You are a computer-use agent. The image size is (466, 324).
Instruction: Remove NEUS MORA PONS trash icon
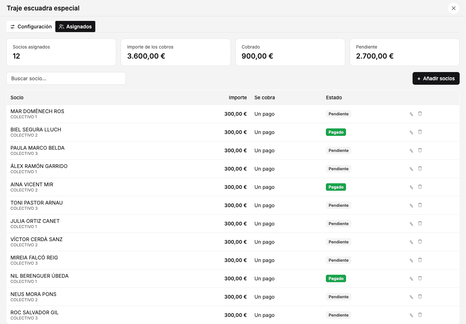coord(420,297)
